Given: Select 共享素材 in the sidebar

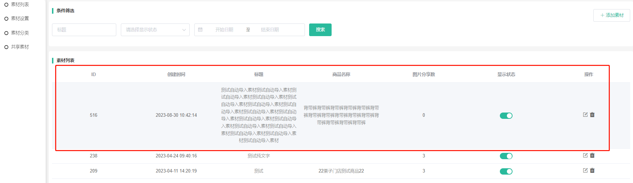Looking at the screenshot, I should click(x=20, y=47).
